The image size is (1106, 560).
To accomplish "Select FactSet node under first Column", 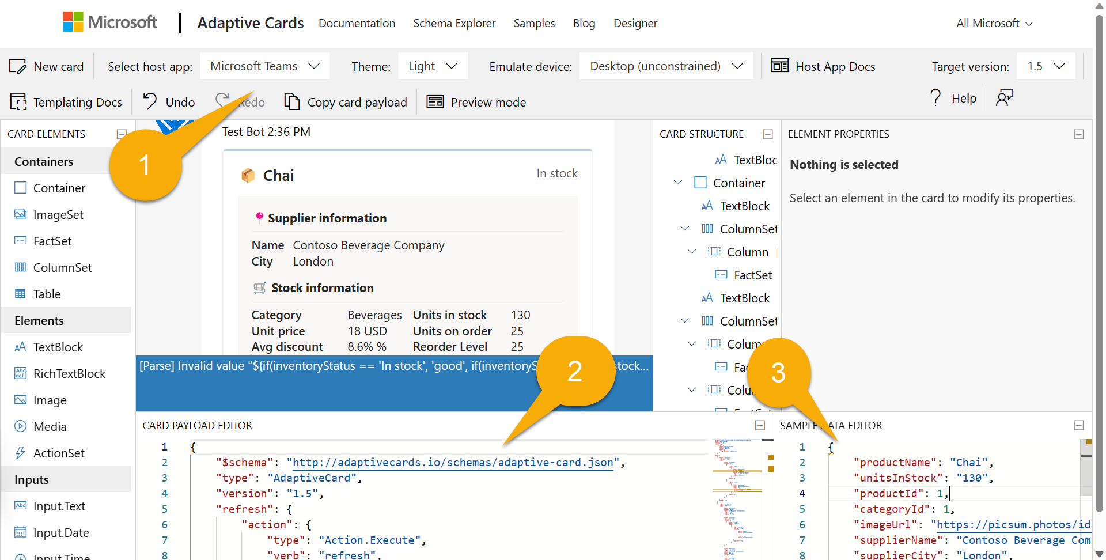I will click(x=744, y=275).
